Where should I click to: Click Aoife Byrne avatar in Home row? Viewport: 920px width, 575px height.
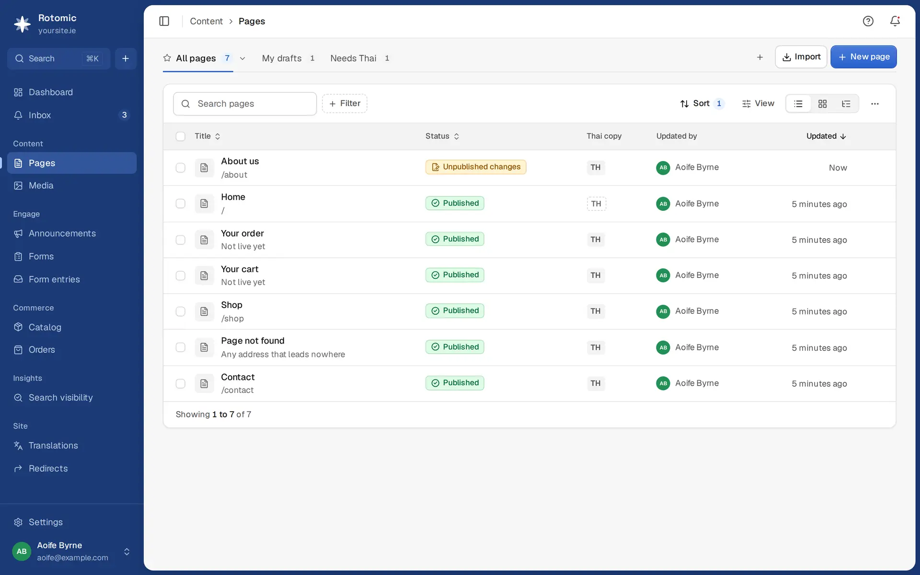tap(663, 204)
